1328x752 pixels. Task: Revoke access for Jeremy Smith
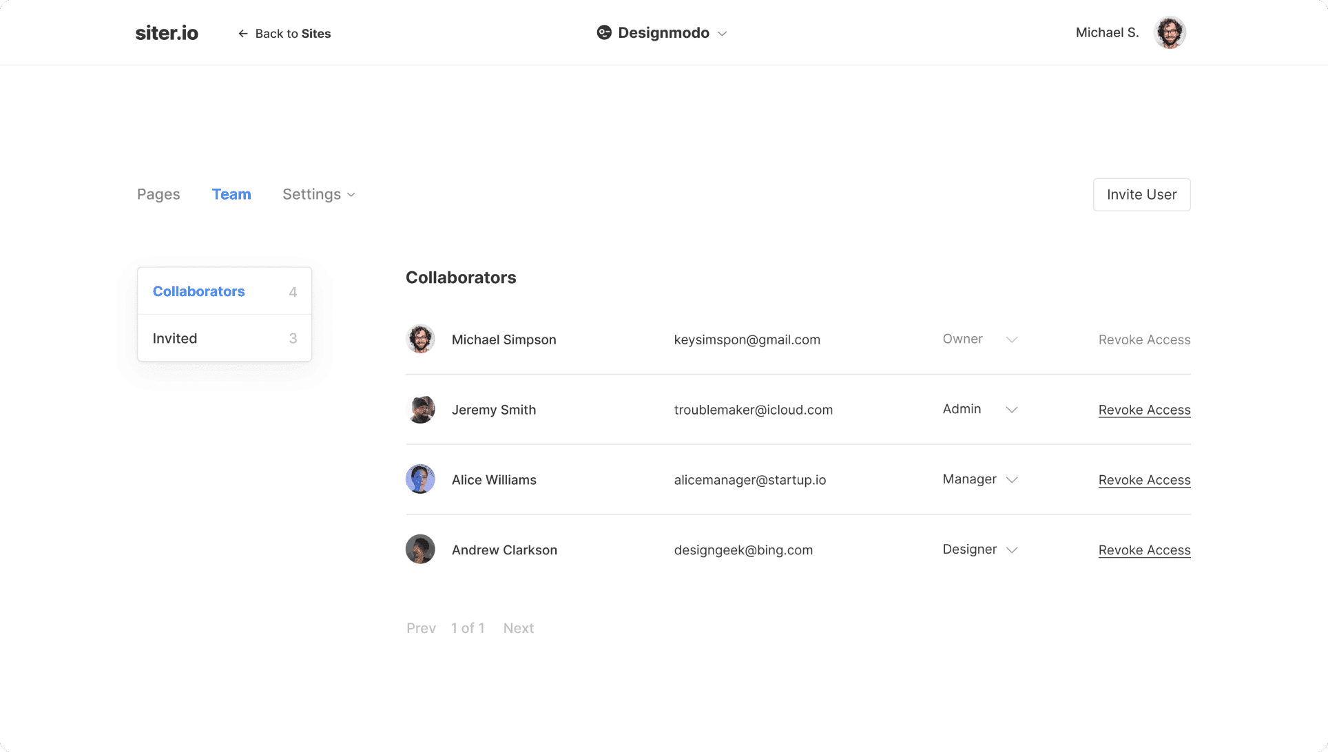click(1144, 410)
